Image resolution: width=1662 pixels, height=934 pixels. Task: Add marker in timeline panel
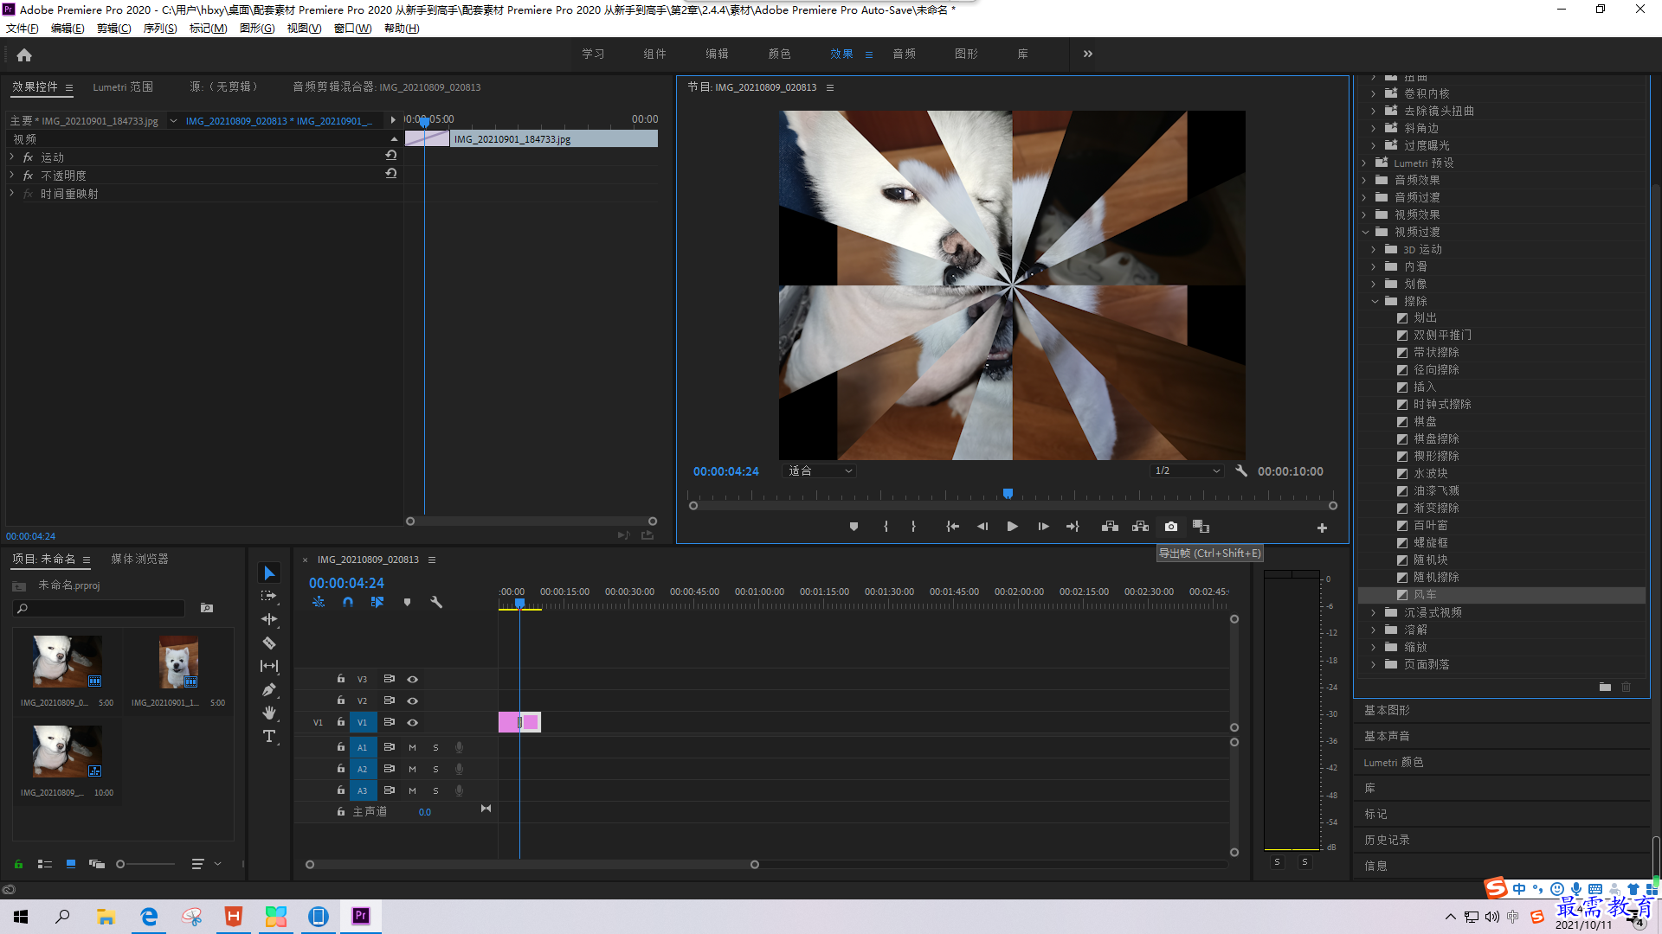point(407,602)
